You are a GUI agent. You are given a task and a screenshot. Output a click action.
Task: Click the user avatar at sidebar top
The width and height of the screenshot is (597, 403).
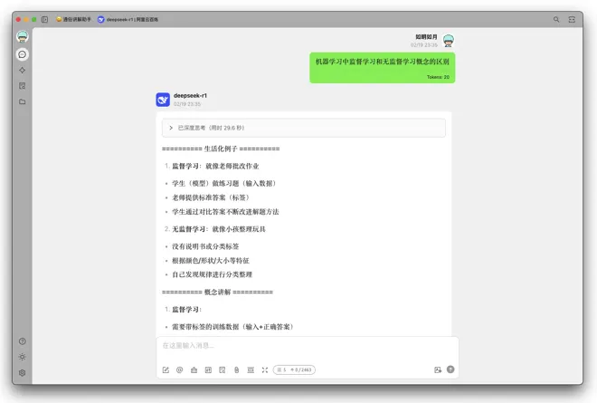23,36
